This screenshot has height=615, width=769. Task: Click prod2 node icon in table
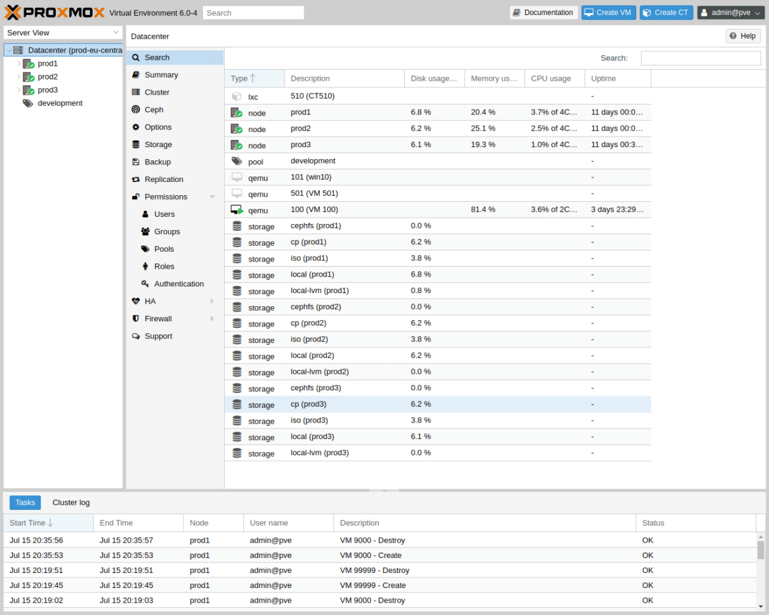coord(237,129)
